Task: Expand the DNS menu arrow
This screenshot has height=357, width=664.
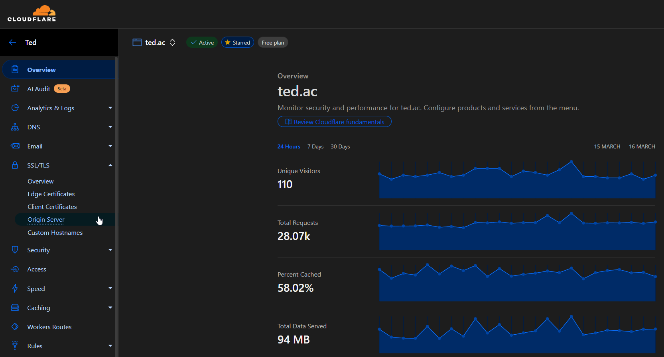Action: pos(110,127)
